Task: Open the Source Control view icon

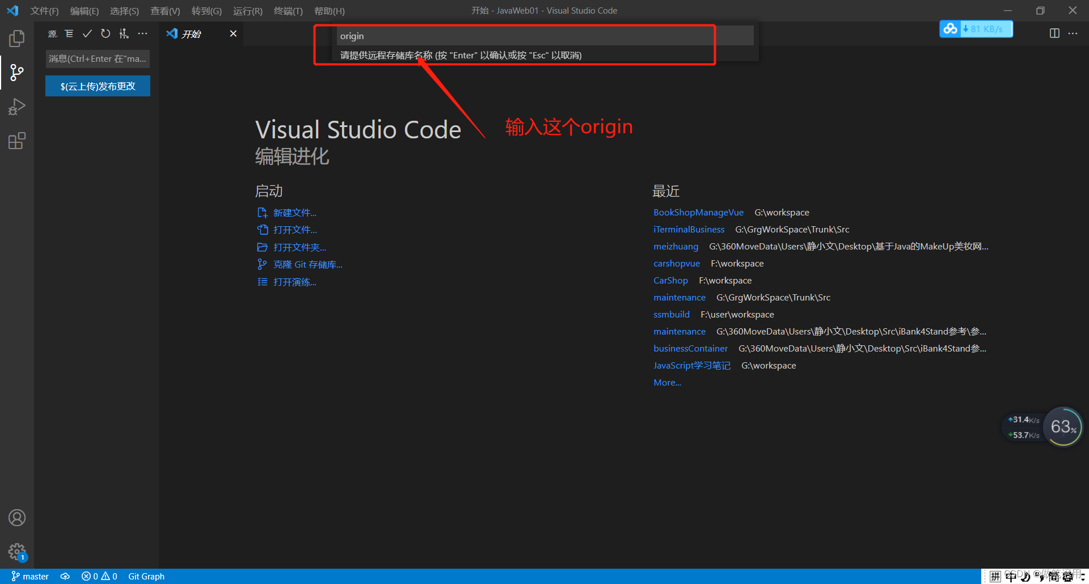Action: [x=17, y=73]
